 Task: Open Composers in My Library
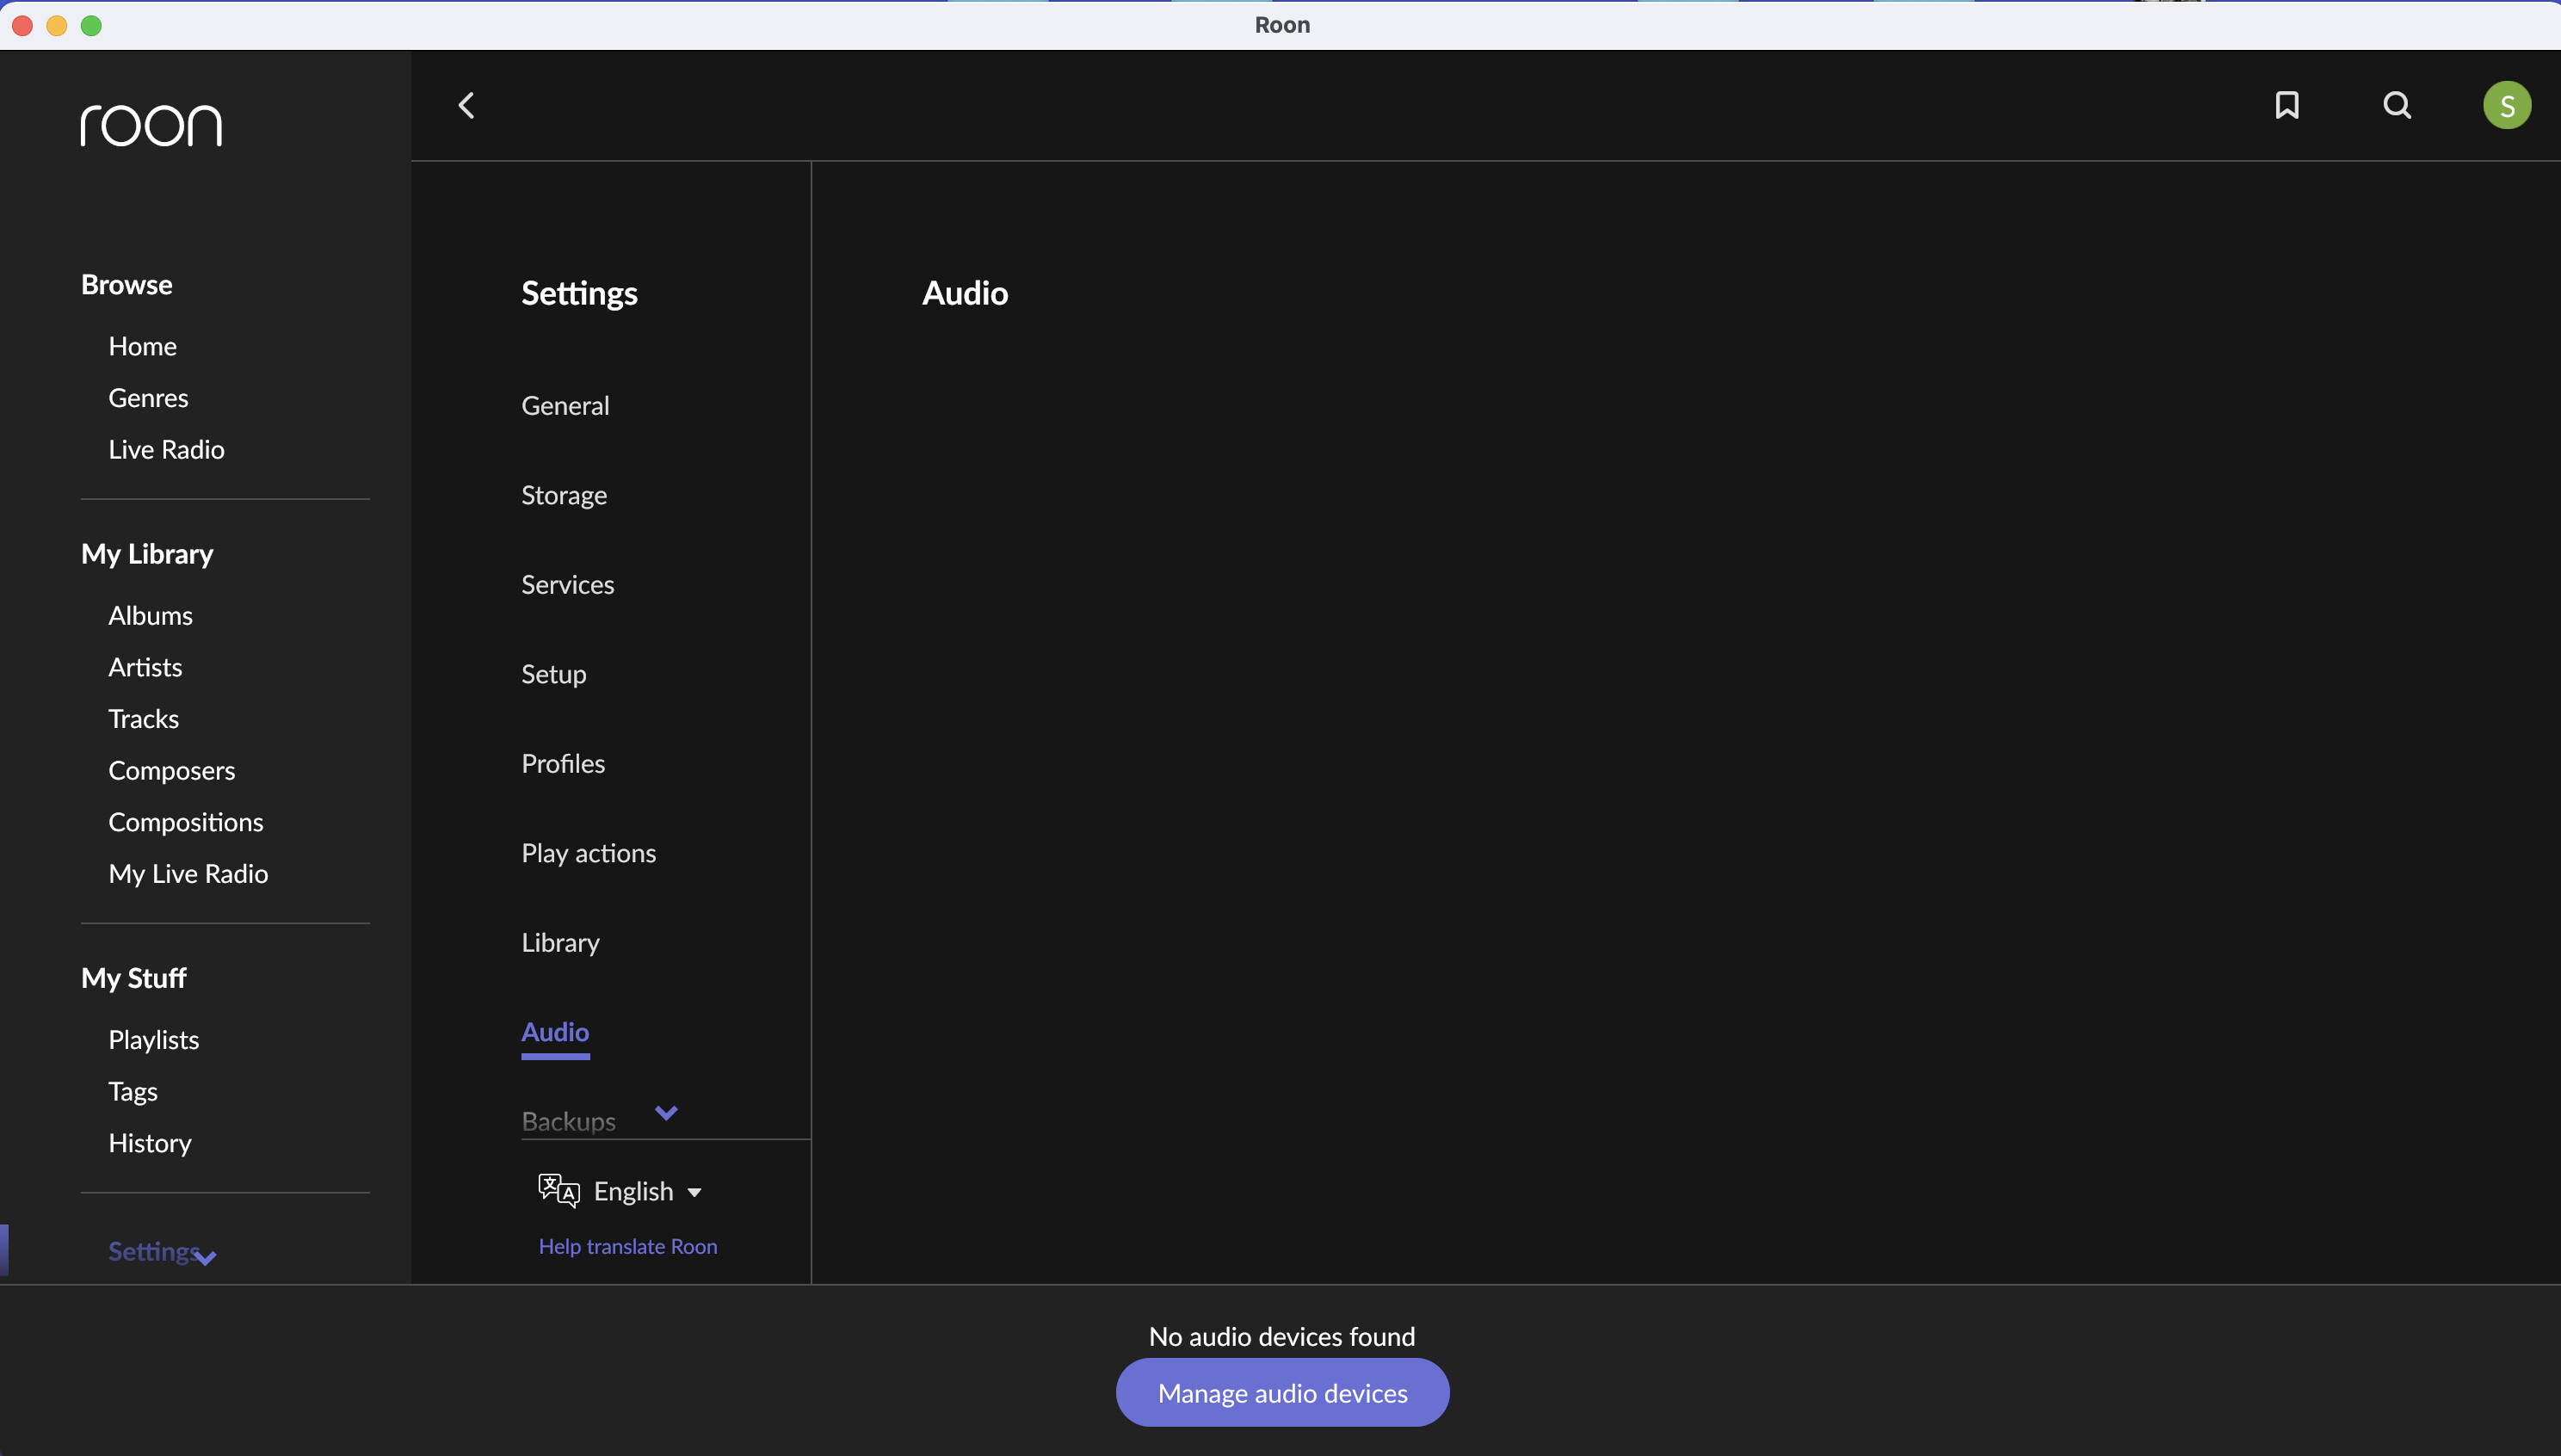click(x=171, y=770)
